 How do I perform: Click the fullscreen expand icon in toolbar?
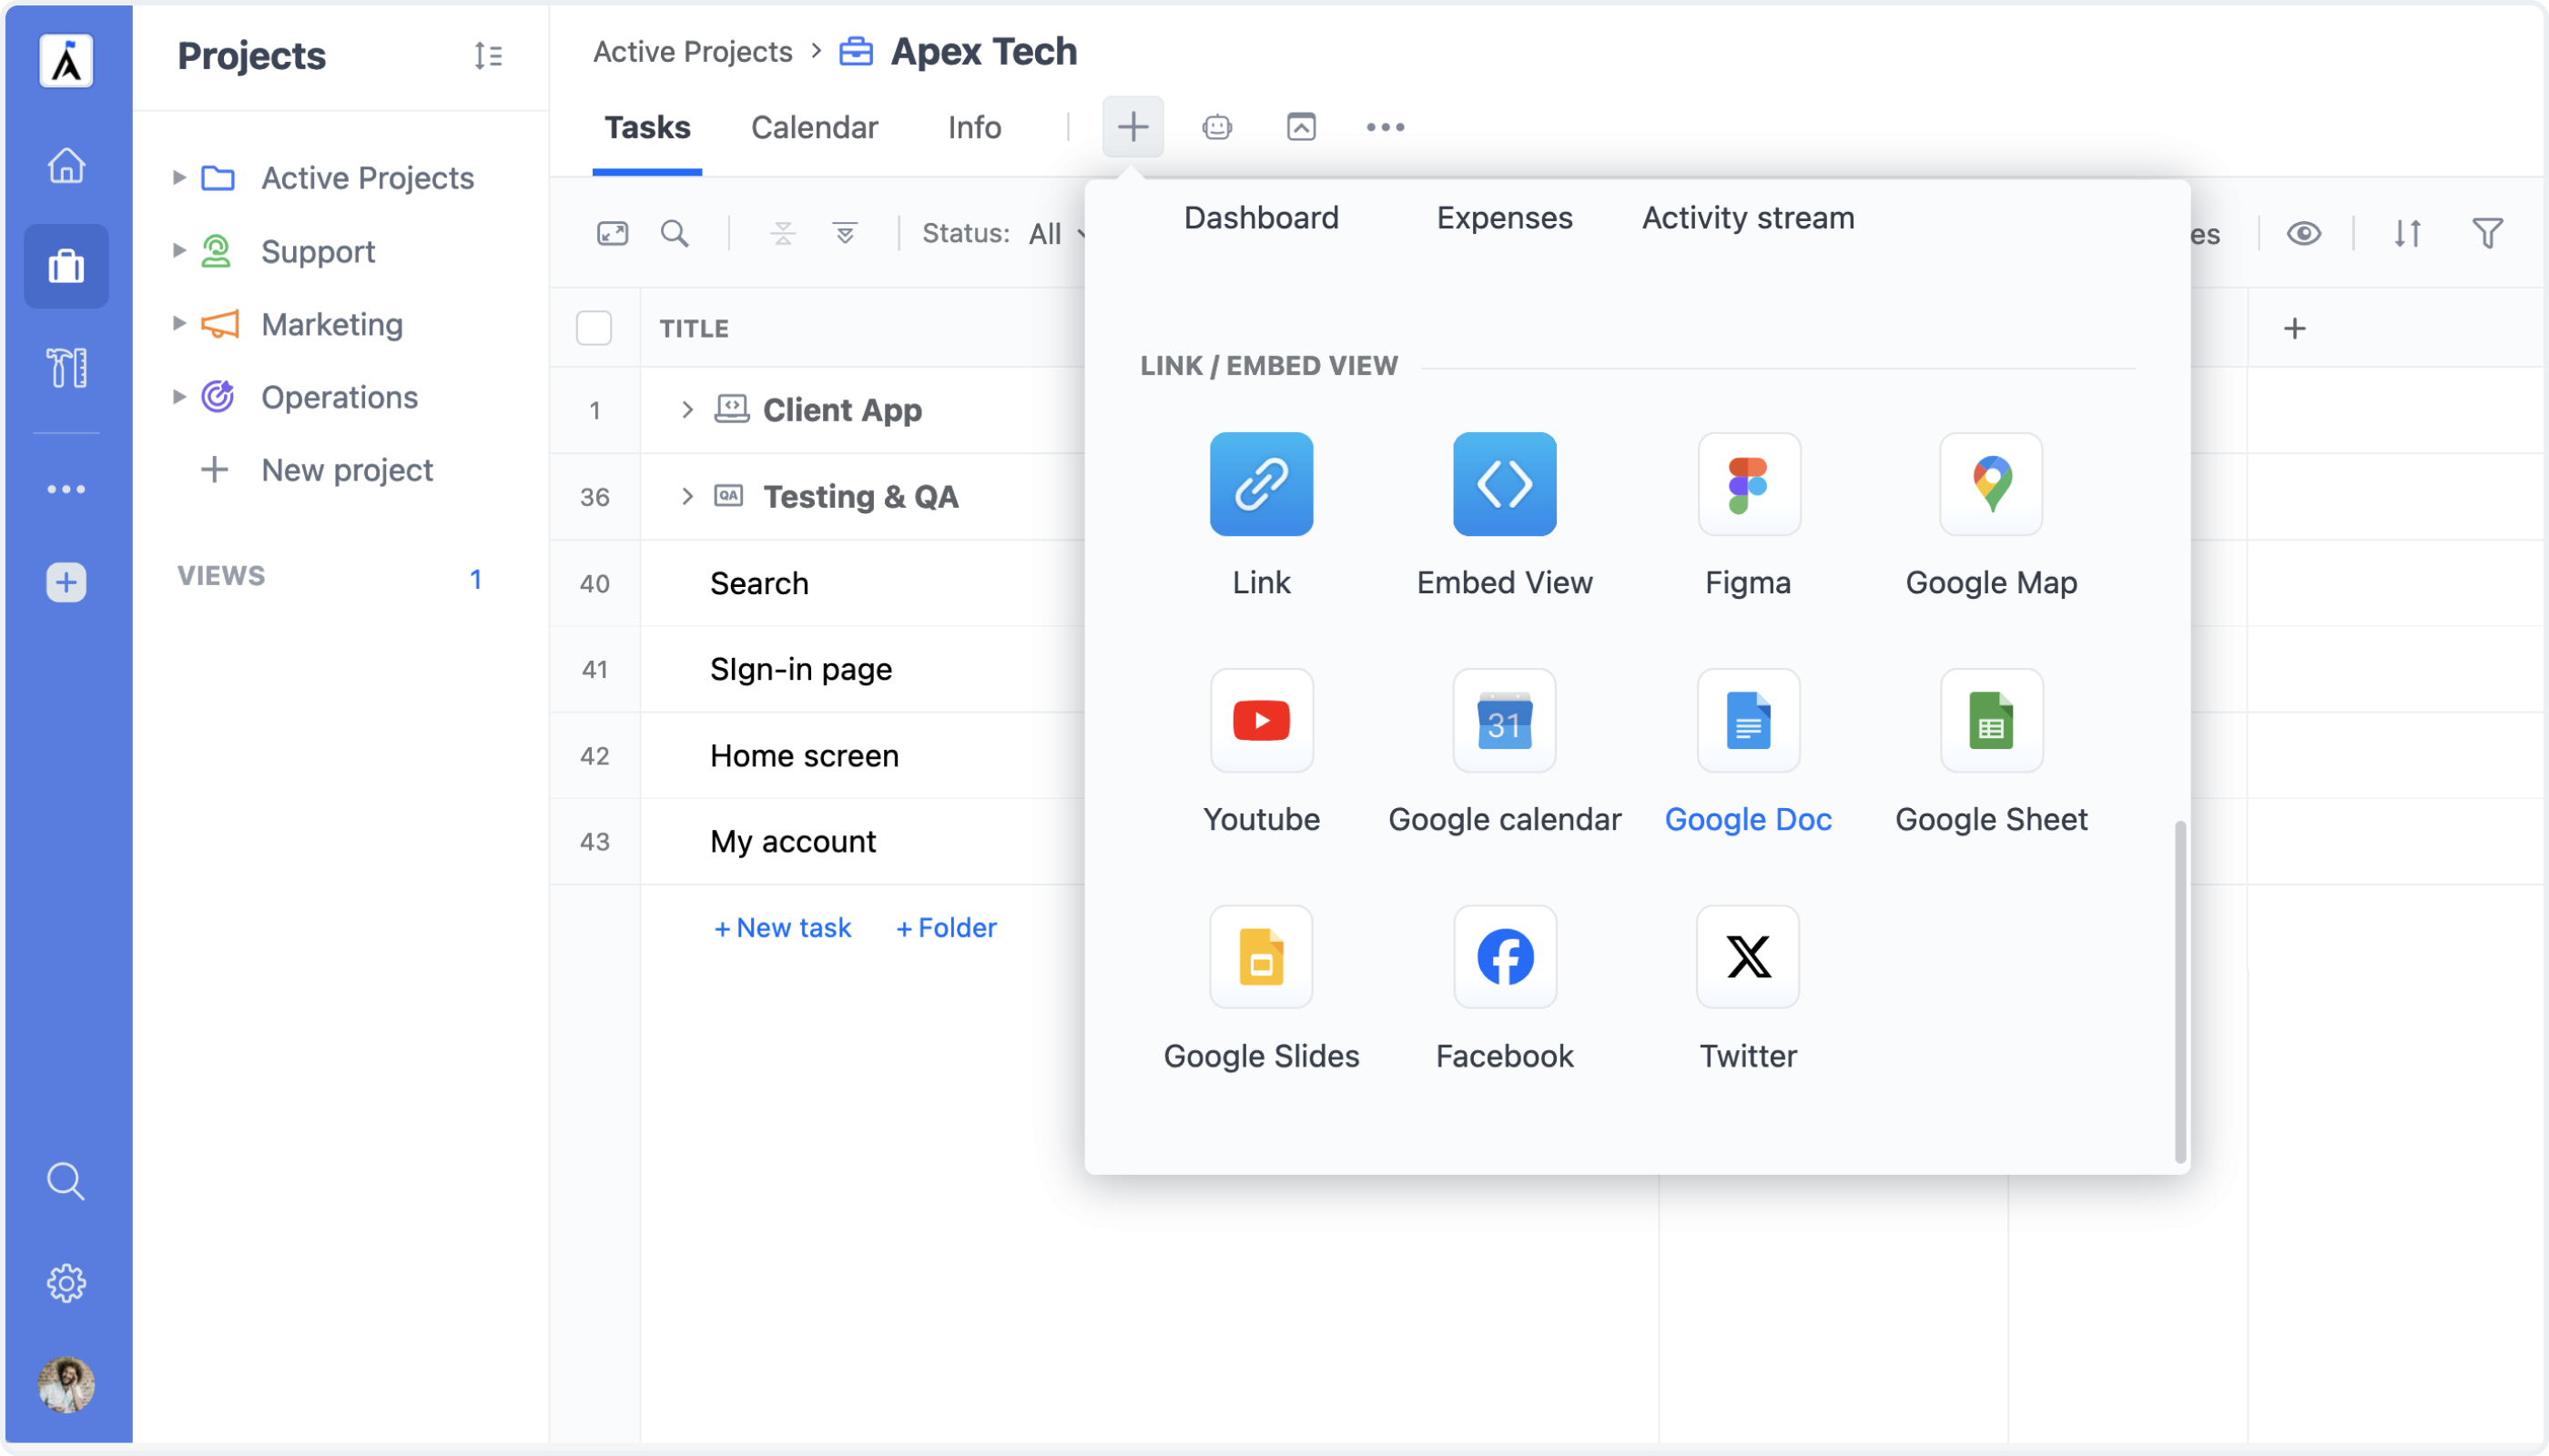613,233
